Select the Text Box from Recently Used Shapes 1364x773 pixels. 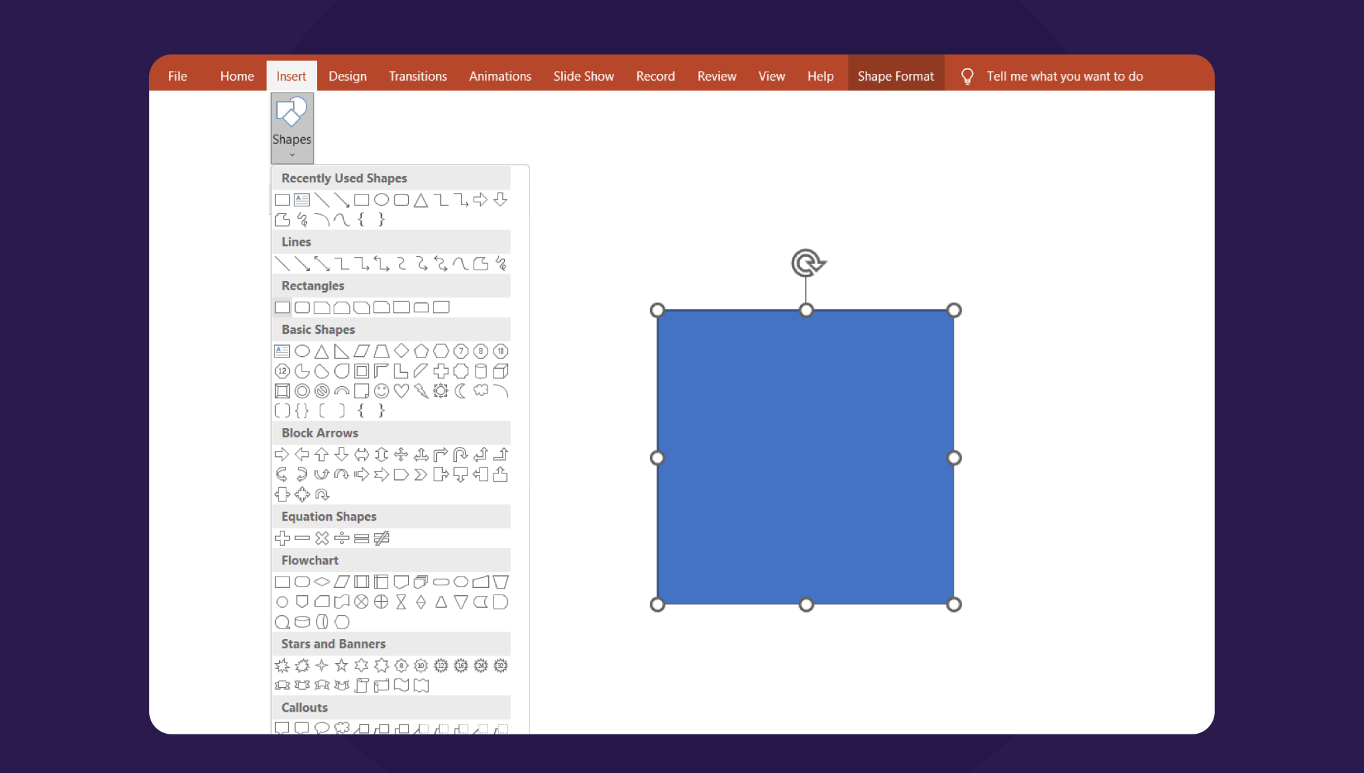pos(302,199)
